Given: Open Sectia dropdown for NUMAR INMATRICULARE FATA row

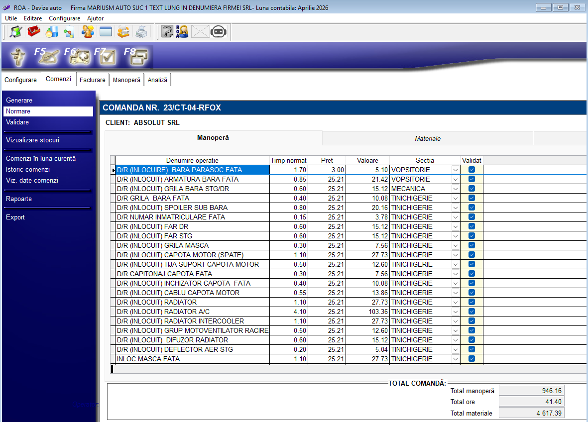Looking at the screenshot, I should click(x=455, y=217).
